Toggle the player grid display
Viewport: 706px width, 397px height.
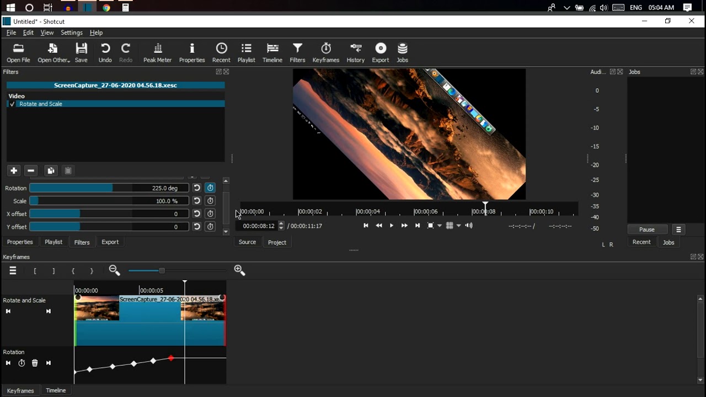(450, 226)
